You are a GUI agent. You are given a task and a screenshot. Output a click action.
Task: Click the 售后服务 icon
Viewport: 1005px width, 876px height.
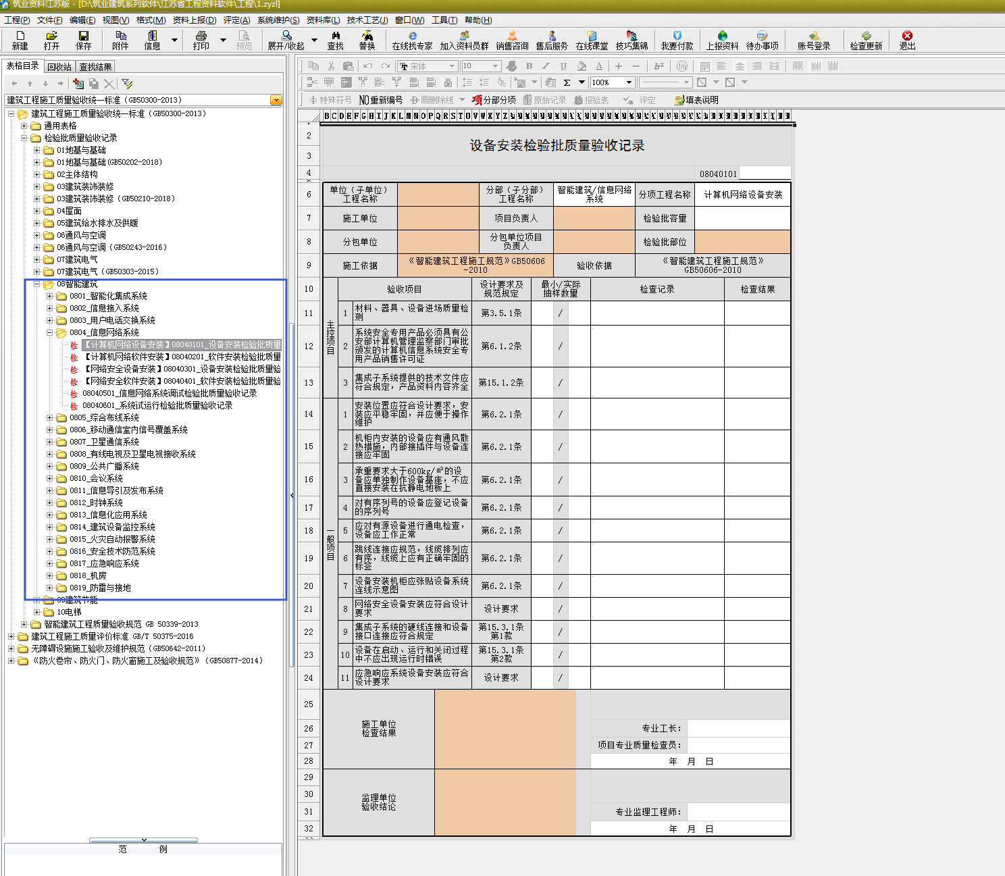pos(552,41)
